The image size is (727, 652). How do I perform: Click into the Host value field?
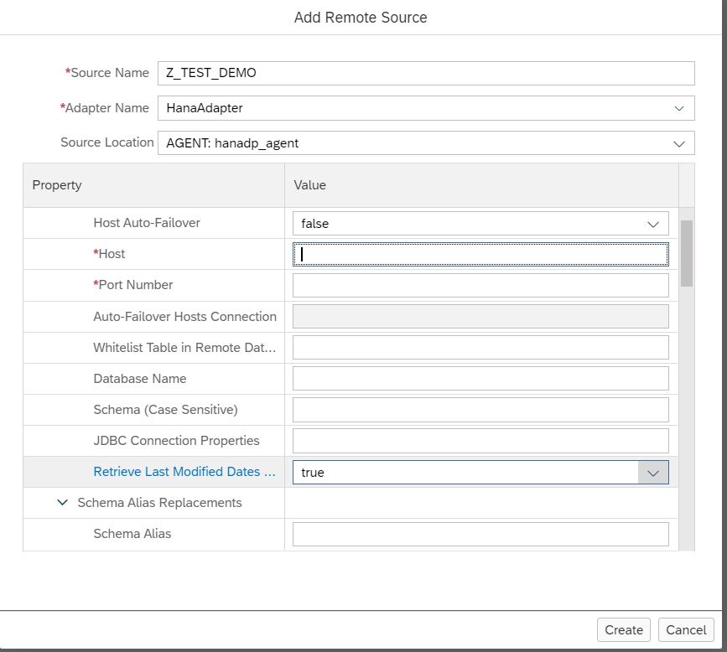tap(480, 255)
